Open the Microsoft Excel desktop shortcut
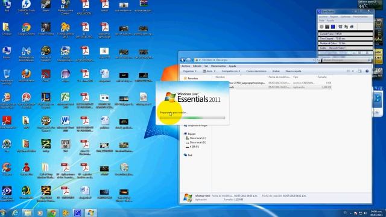This screenshot has height=217, width=386. coord(65,101)
